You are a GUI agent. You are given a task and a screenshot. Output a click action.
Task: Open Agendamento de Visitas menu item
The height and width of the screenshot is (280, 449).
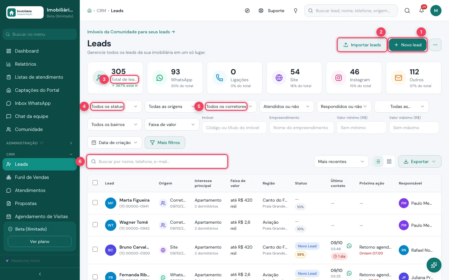click(40, 217)
